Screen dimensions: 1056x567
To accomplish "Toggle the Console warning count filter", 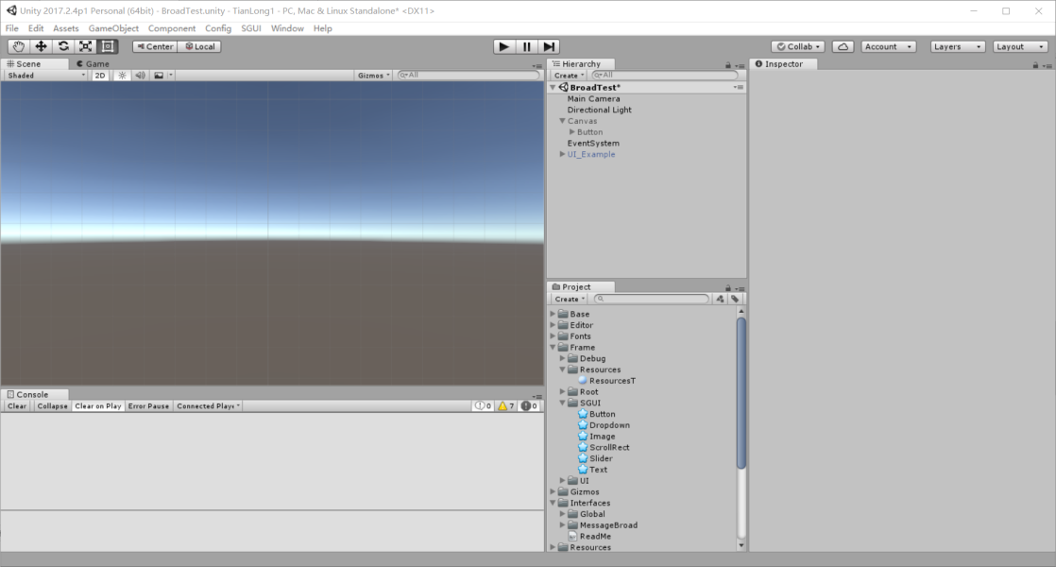I will (505, 406).
